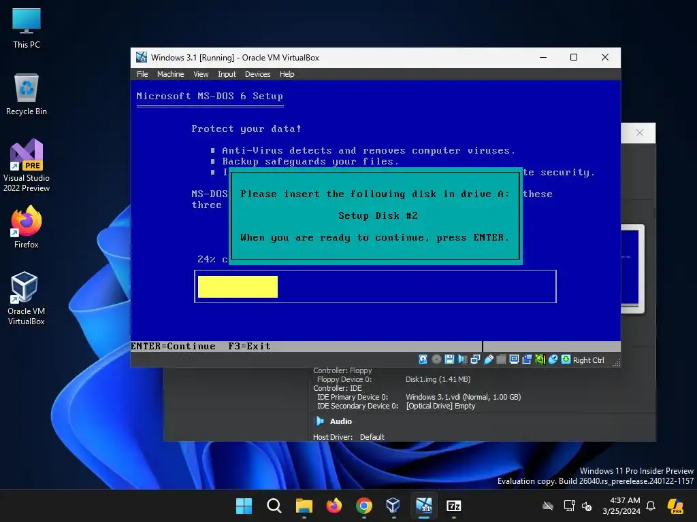697x522 pixels.
Task: Click 'Controller: Floppy' label
Action: (342, 370)
